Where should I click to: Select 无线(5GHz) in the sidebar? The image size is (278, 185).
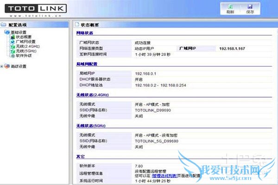point(25,51)
